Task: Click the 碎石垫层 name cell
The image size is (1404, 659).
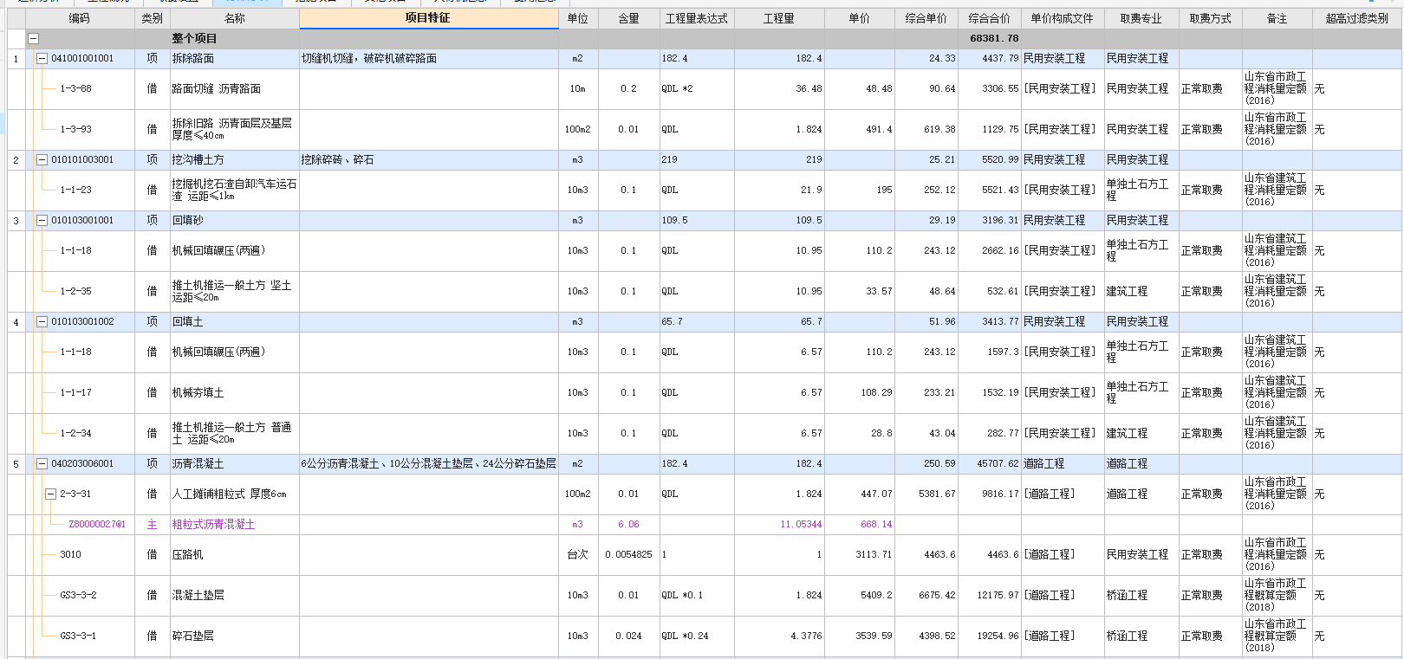Action: [x=234, y=636]
